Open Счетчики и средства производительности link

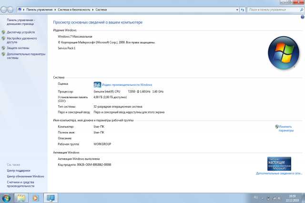pos(20,184)
